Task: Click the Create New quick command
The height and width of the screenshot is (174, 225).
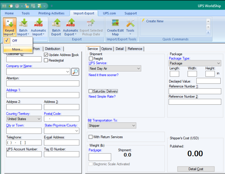Action: pyautogui.click(x=155, y=21)
